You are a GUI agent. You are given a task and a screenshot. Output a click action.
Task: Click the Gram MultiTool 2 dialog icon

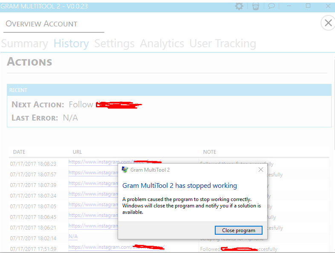tap(125, 170)
